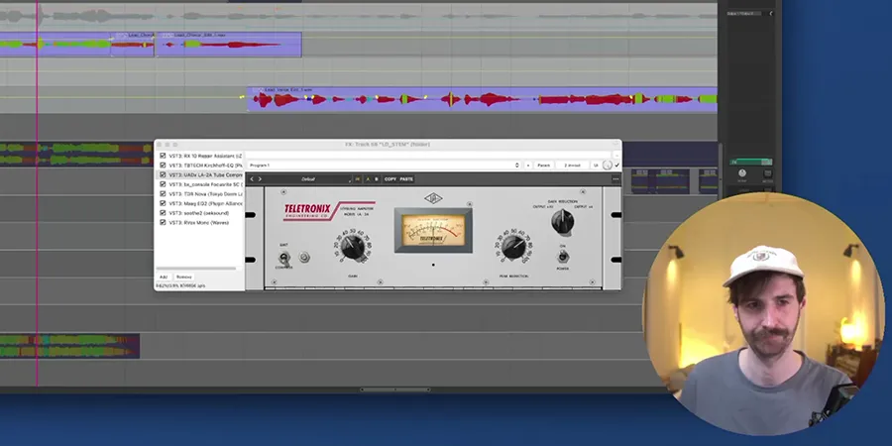Click the green FX button in mixer strip
Image resolution: width=892 pixels, height=446 pixels.
click(x=751, y=163)
